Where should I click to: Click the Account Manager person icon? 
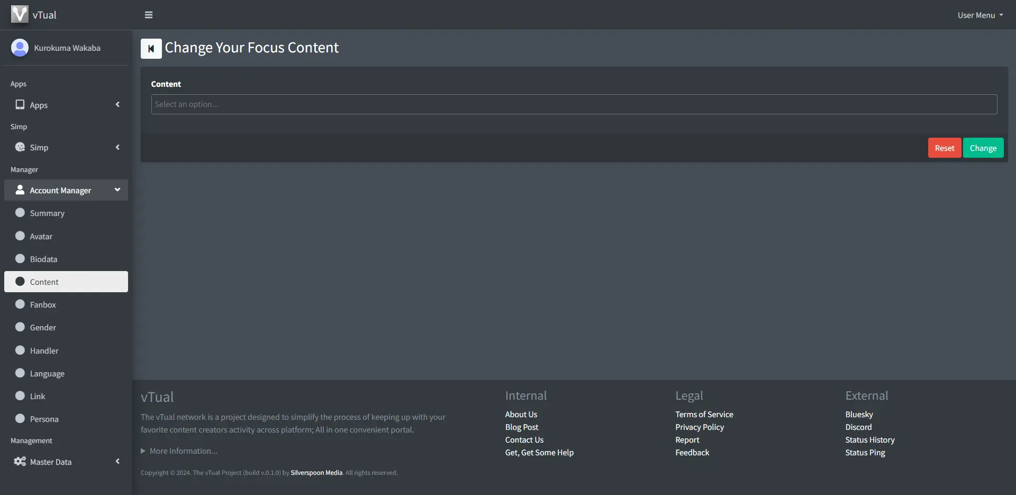tap(20, 190)
